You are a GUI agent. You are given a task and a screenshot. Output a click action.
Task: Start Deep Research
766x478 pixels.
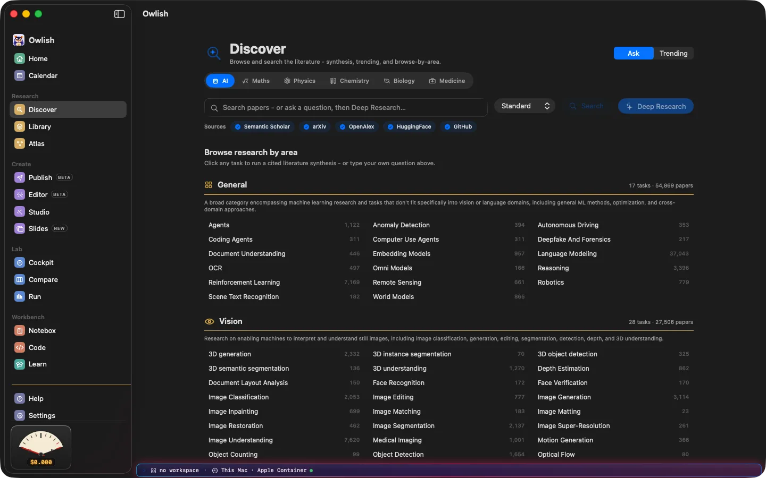click(x=656, y=106)
